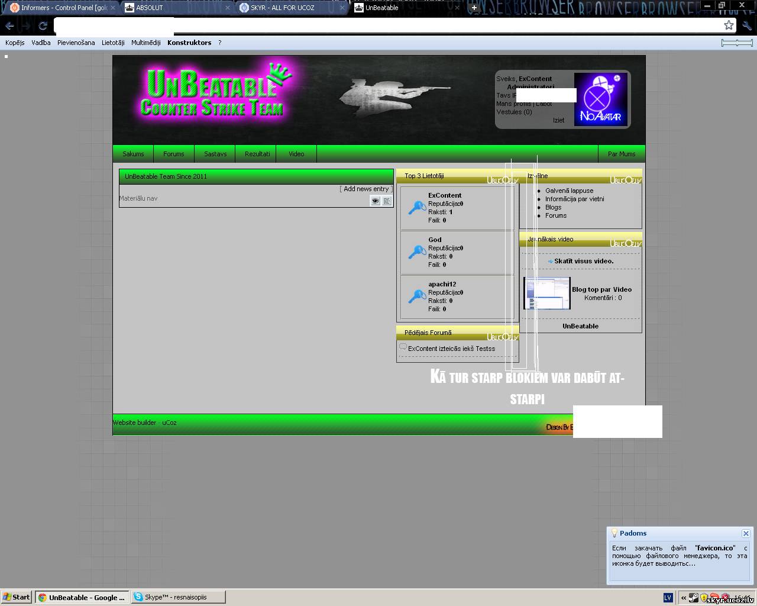Viewport: 757px width, 606px height.
Task: Click the browser back arrow
Action: pyautogui.click(x=10, y=25)
